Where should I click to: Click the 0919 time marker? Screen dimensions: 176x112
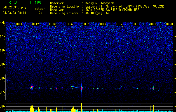click(153, 24)
